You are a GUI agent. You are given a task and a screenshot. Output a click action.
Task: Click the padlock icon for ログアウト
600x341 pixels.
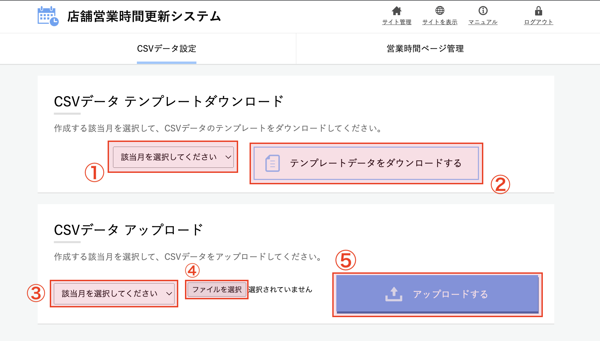coord(538,11)
